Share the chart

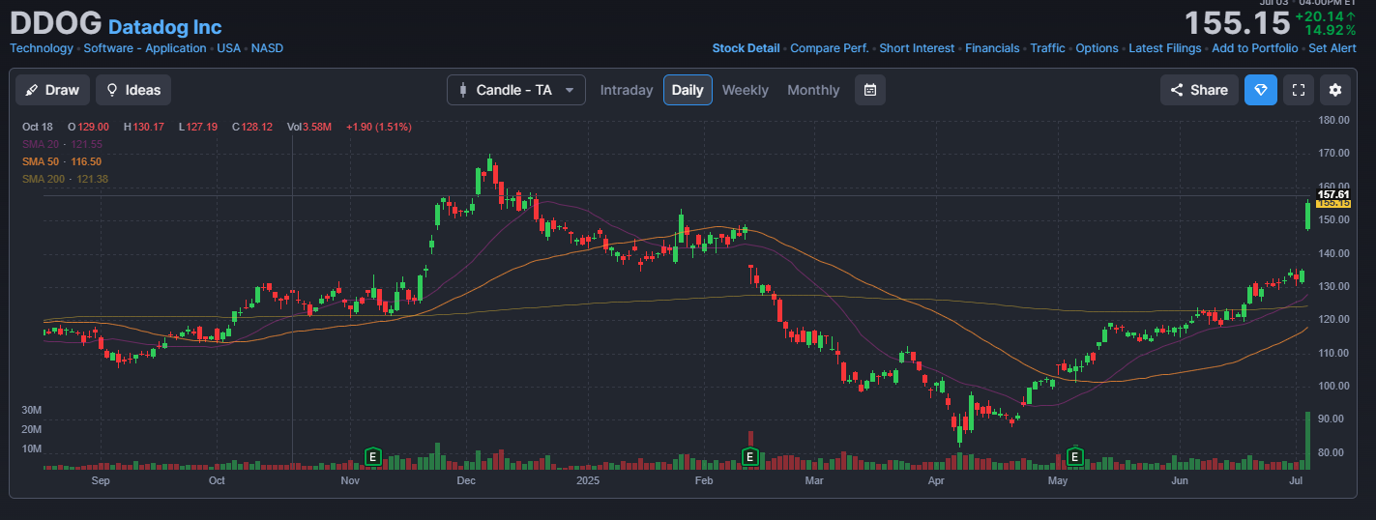click(1199, 90)
